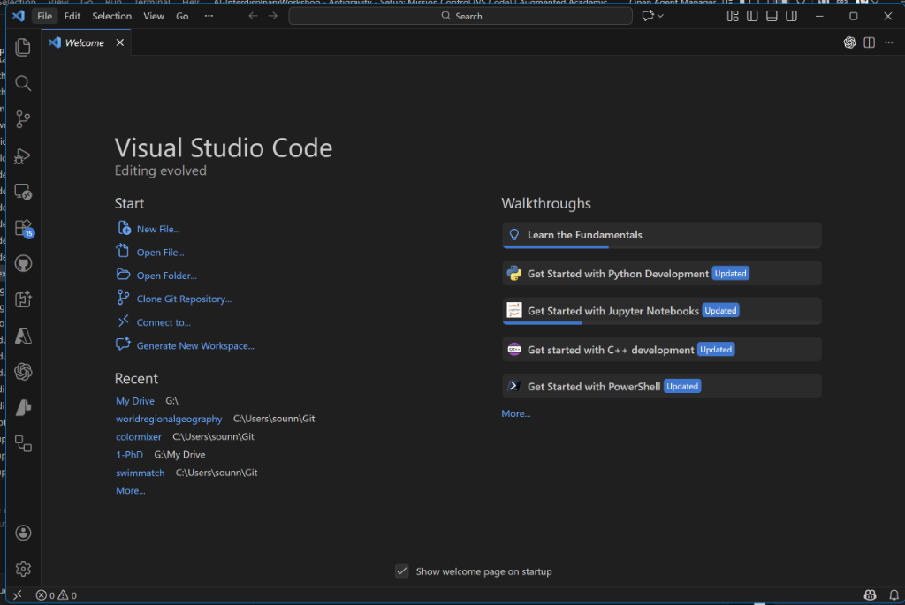This screenshot has height=605, width=905.
Task: Click the OpenAI icon in editor actions
Action: [x=849, y=42]
